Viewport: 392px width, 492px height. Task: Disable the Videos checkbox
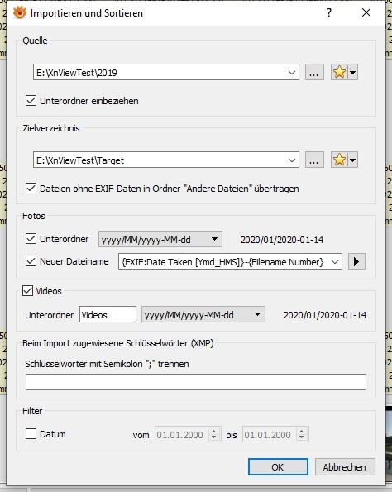(x=27, y=291)
